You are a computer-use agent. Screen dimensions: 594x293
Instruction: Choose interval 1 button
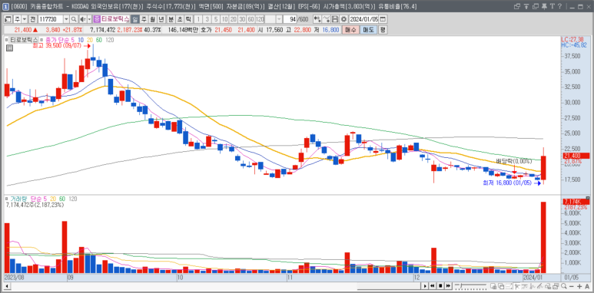198,19
